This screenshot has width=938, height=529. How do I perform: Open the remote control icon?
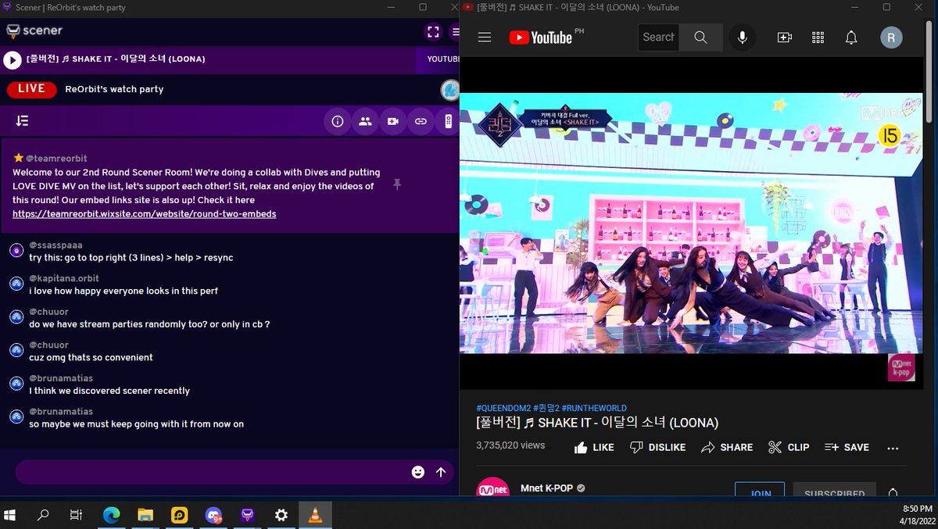(448, 121)
